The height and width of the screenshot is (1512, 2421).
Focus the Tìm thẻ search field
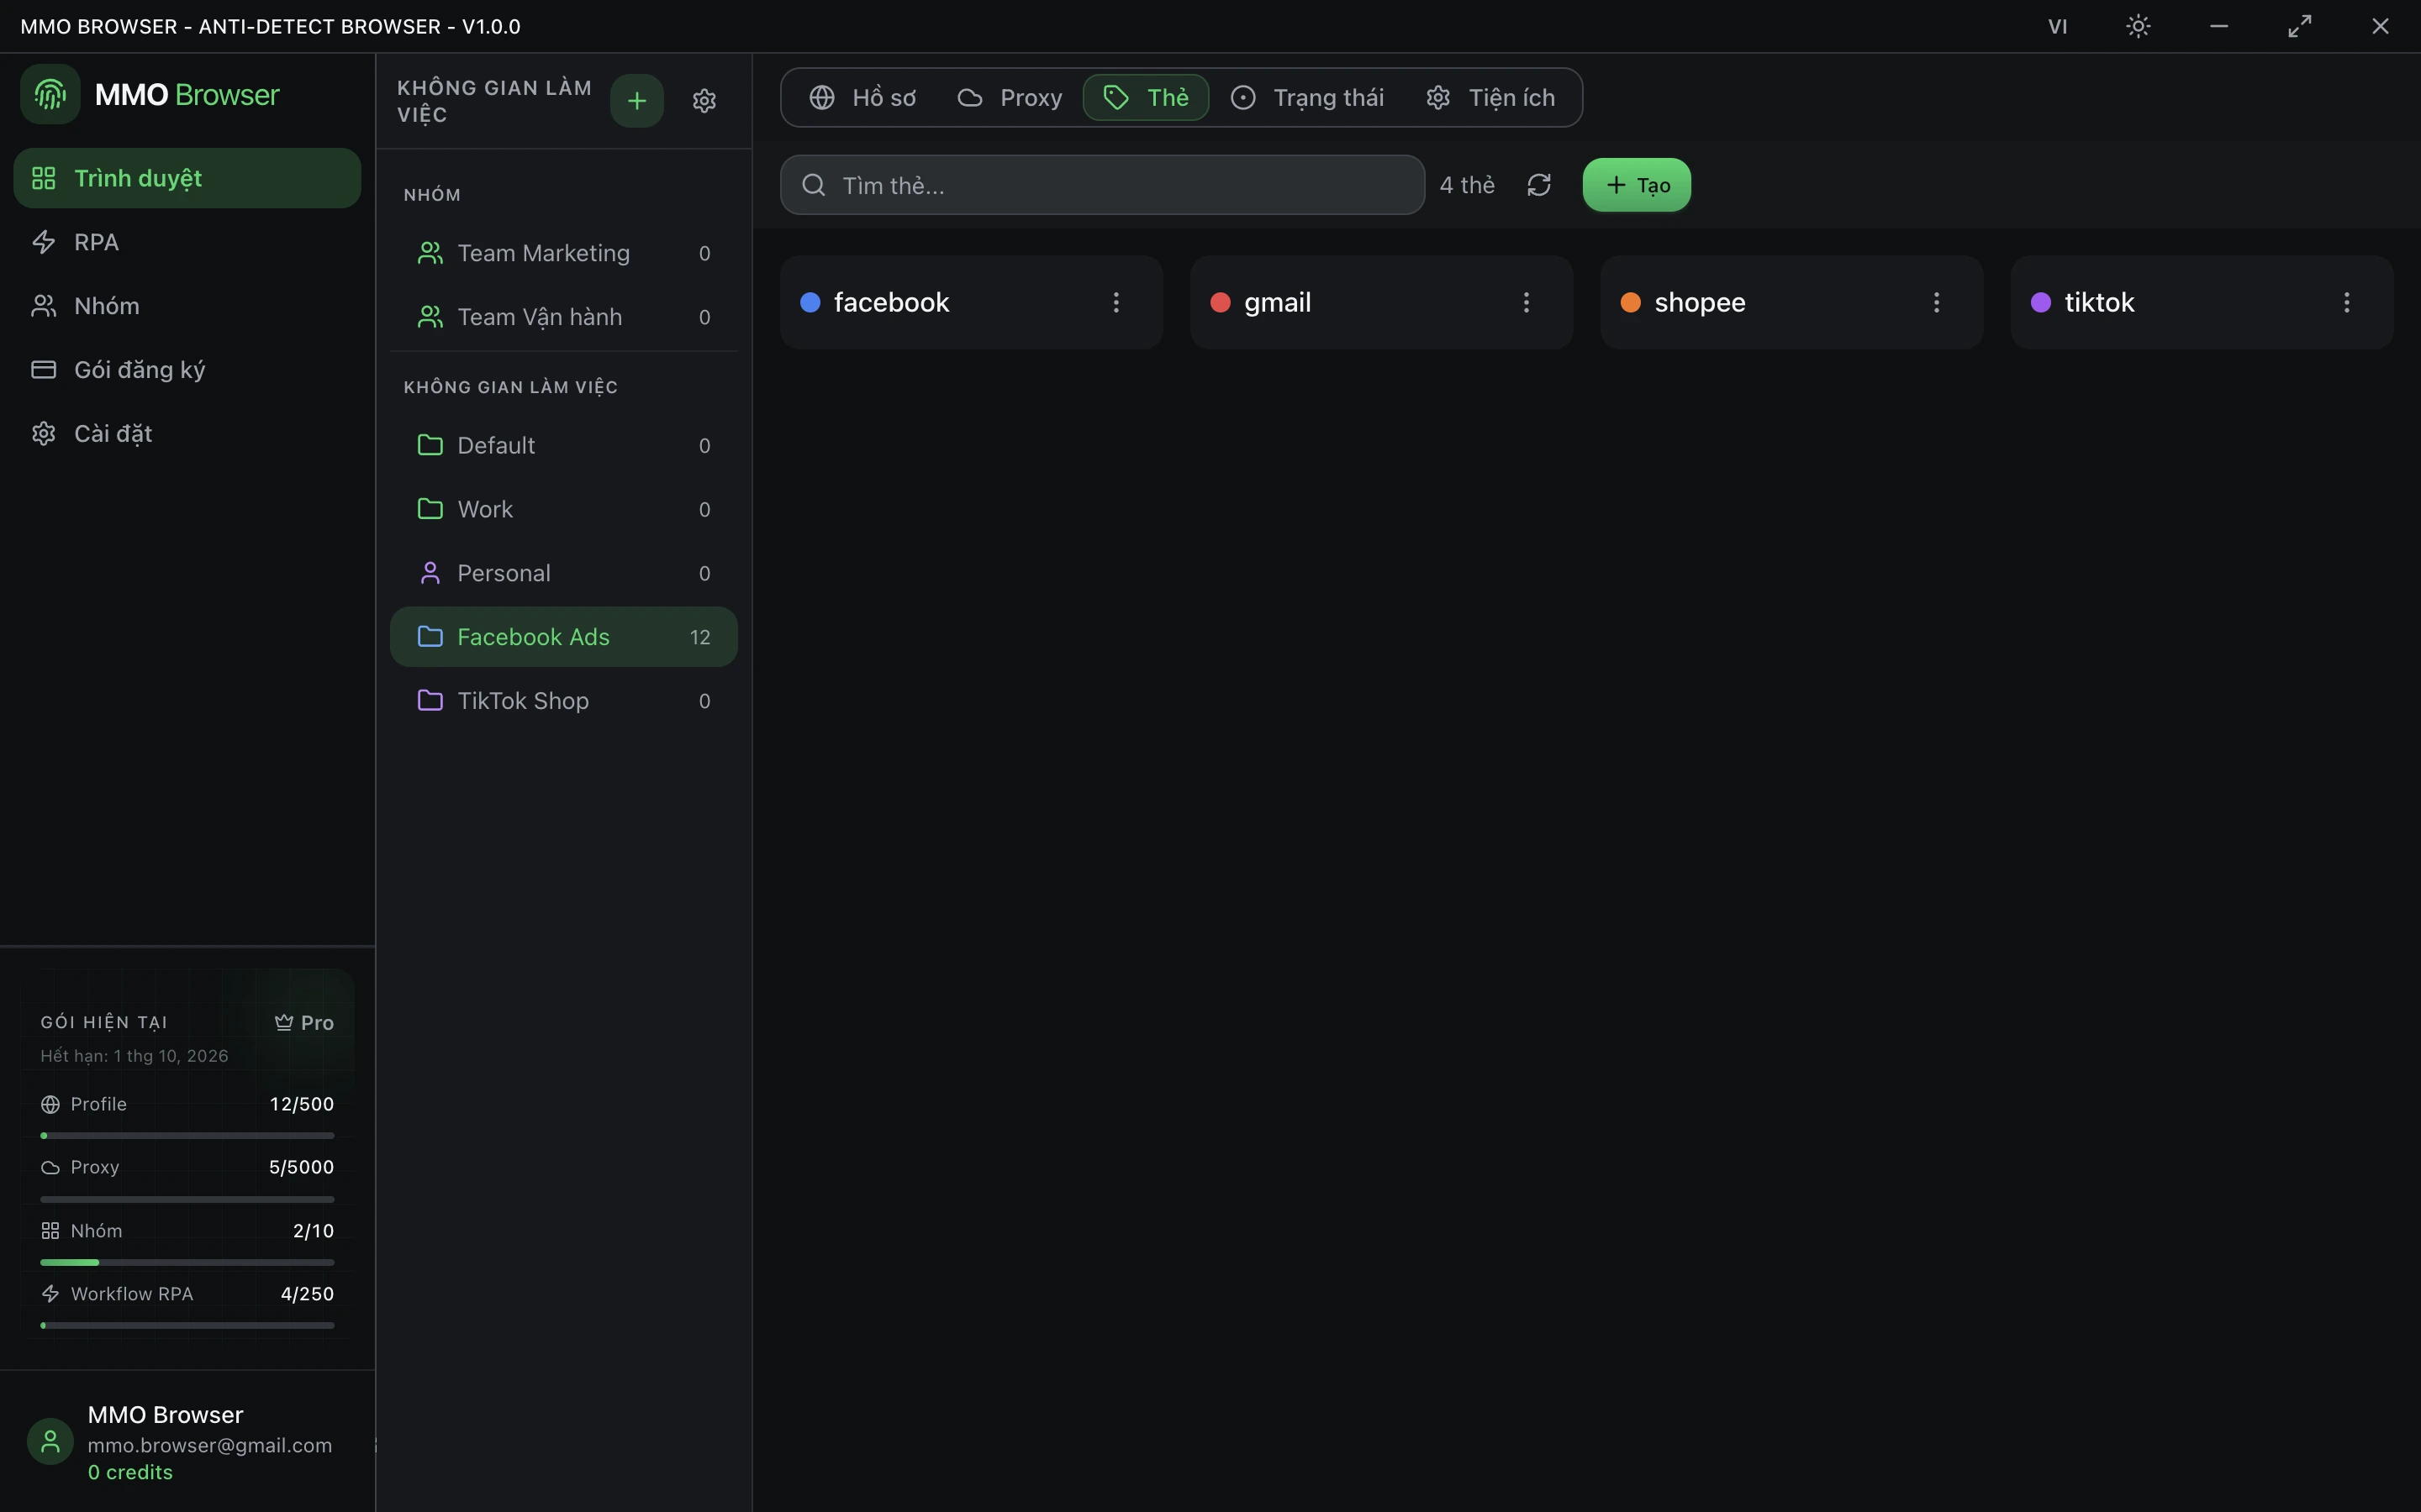[x=1101, y=185]
